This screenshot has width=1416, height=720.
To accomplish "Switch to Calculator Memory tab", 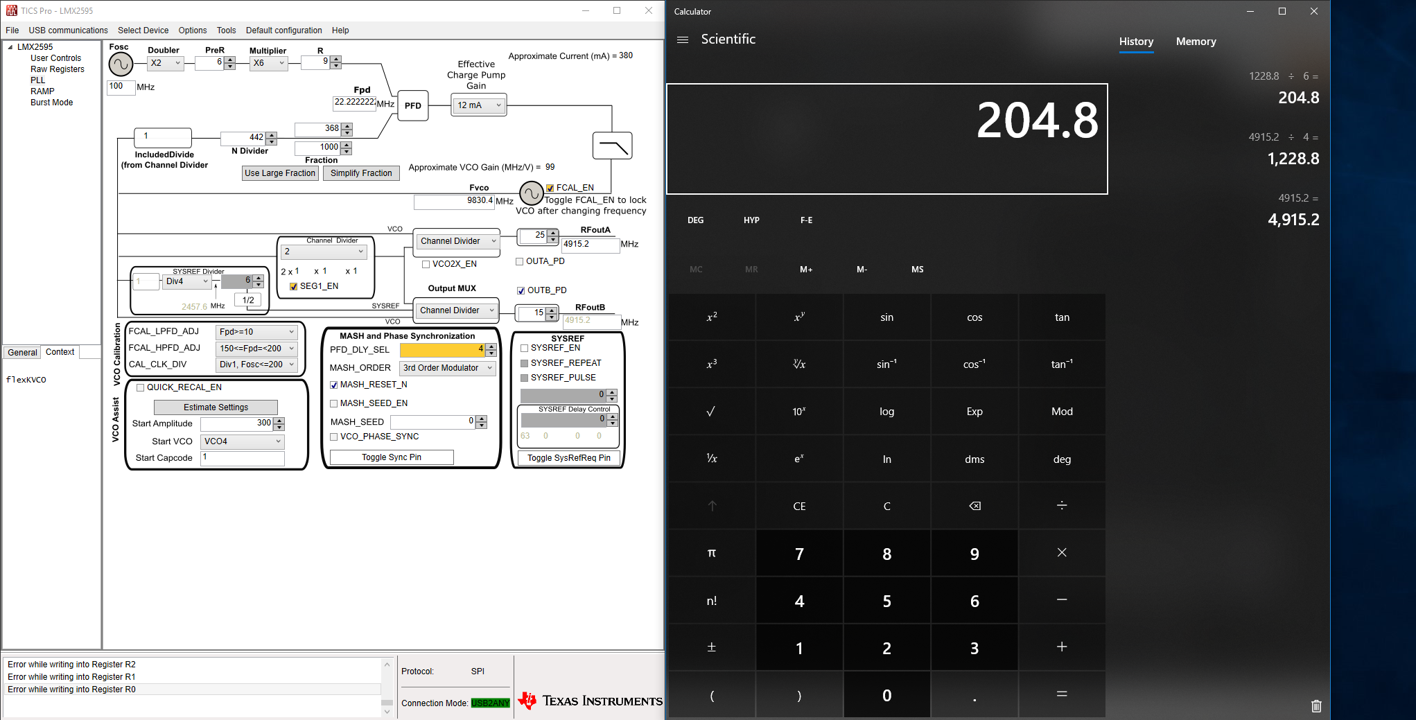I will tap(1196, 42).
